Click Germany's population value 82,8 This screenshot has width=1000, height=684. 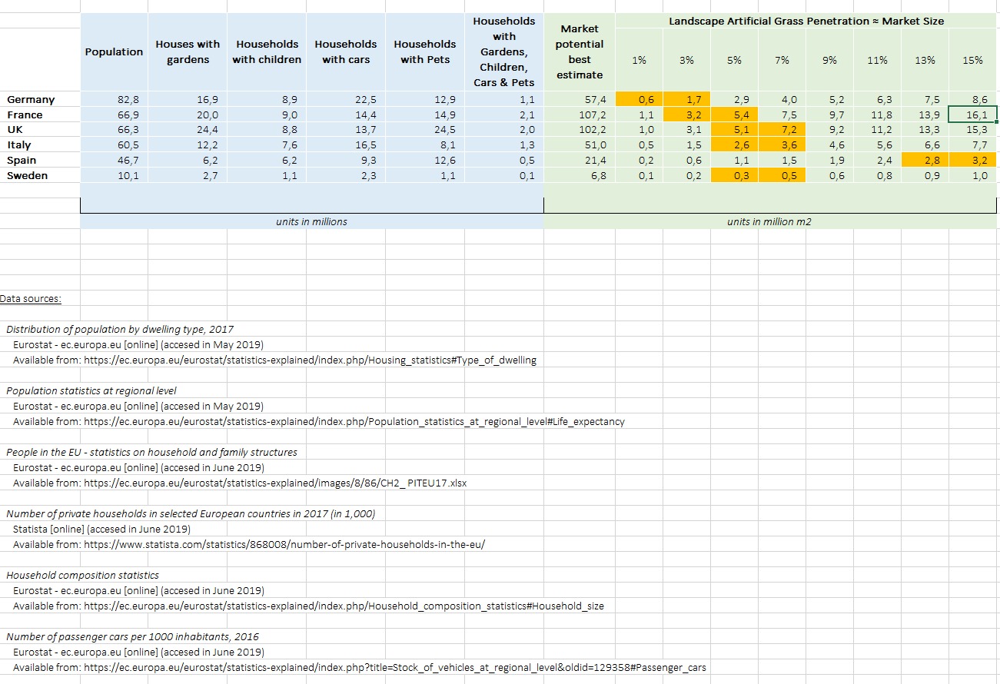click(x=114, y=99)
